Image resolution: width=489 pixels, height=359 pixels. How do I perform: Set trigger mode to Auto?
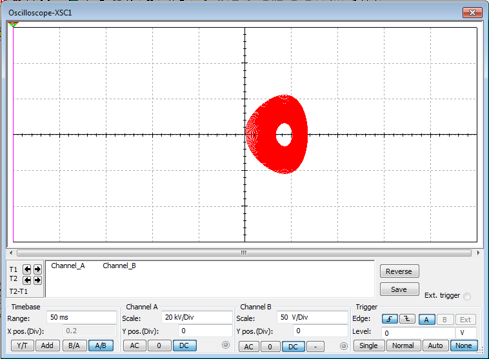pyautogui.click(x=435, y=345)
